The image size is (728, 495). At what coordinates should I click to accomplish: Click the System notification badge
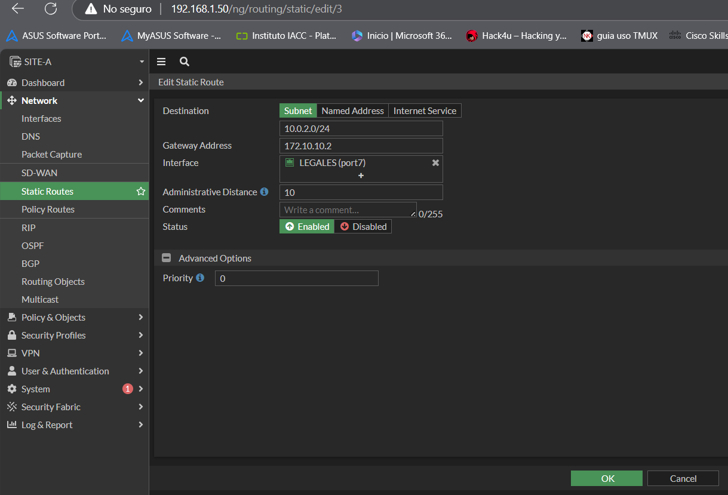(127, 389)
